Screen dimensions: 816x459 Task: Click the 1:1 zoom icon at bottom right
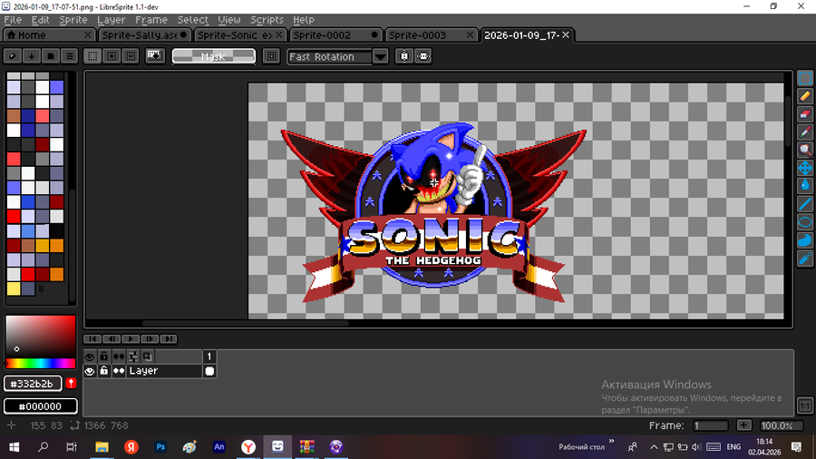pyautogui.click(x=804, y=405)
